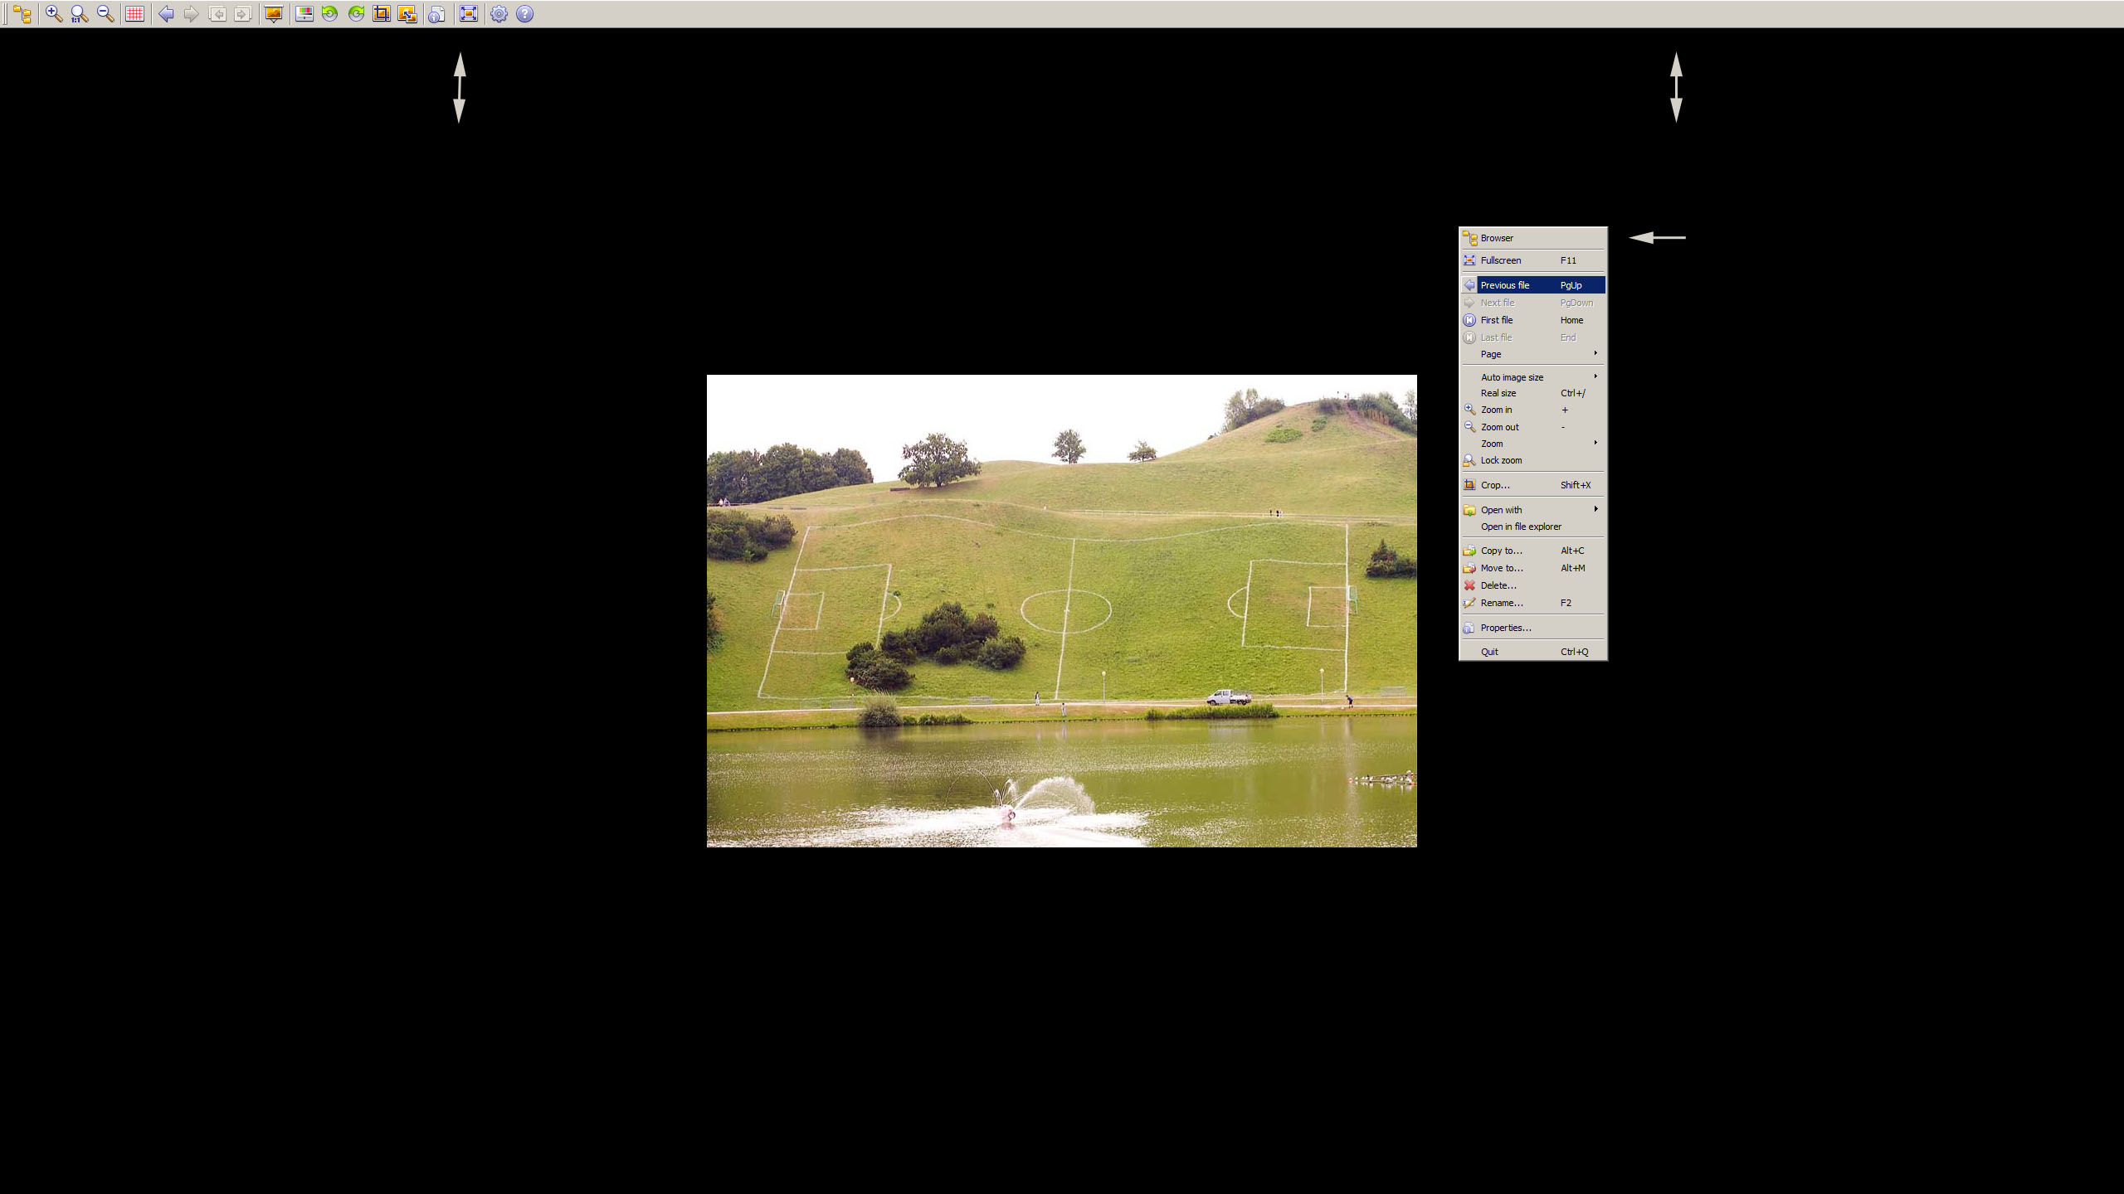
Task: Select Previous file in context menu
Action: (1505, 285)
